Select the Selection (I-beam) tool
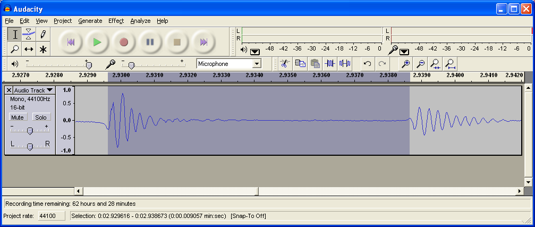 (x=15, y=35)
